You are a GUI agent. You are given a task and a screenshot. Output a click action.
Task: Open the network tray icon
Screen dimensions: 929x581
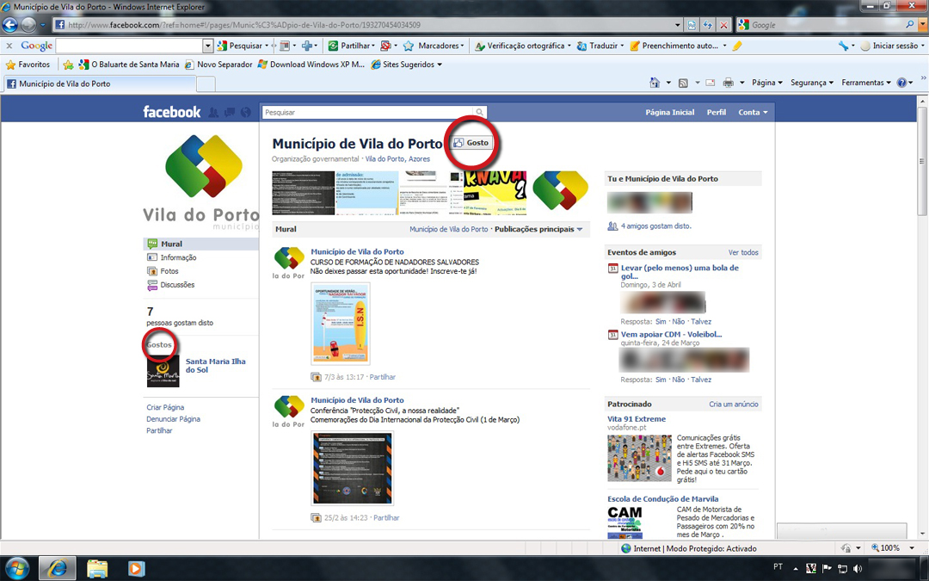[x=842, y=569]
